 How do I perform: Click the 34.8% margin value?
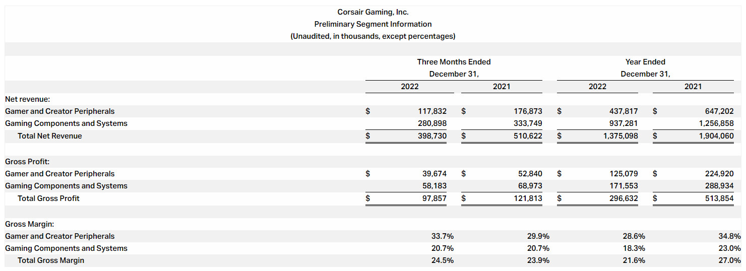tap(730, 236)
